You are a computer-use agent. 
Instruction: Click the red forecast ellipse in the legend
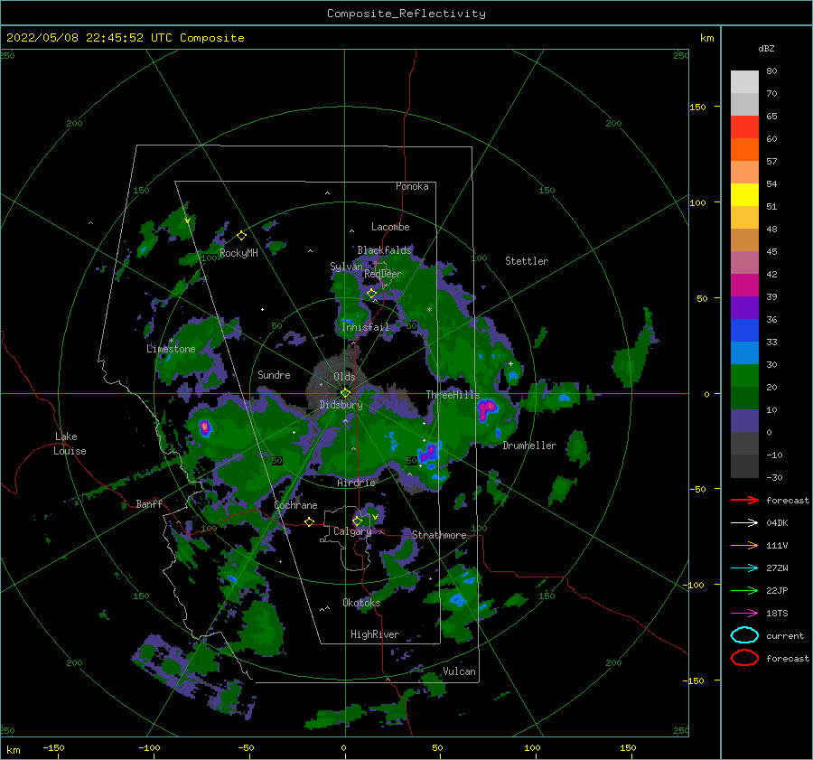tap(744, 658)
